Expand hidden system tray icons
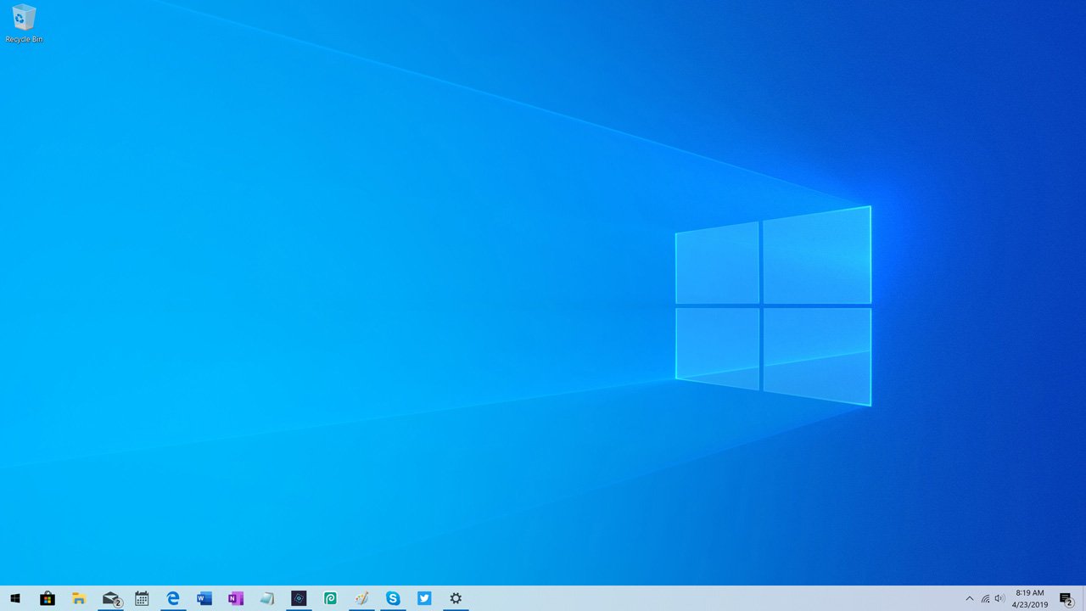The height and width of the screenshot is (611, 1086). point(970,598)
